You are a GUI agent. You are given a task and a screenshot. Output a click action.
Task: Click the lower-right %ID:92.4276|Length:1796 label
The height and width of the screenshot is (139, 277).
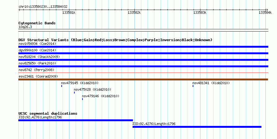click(154, 124)
